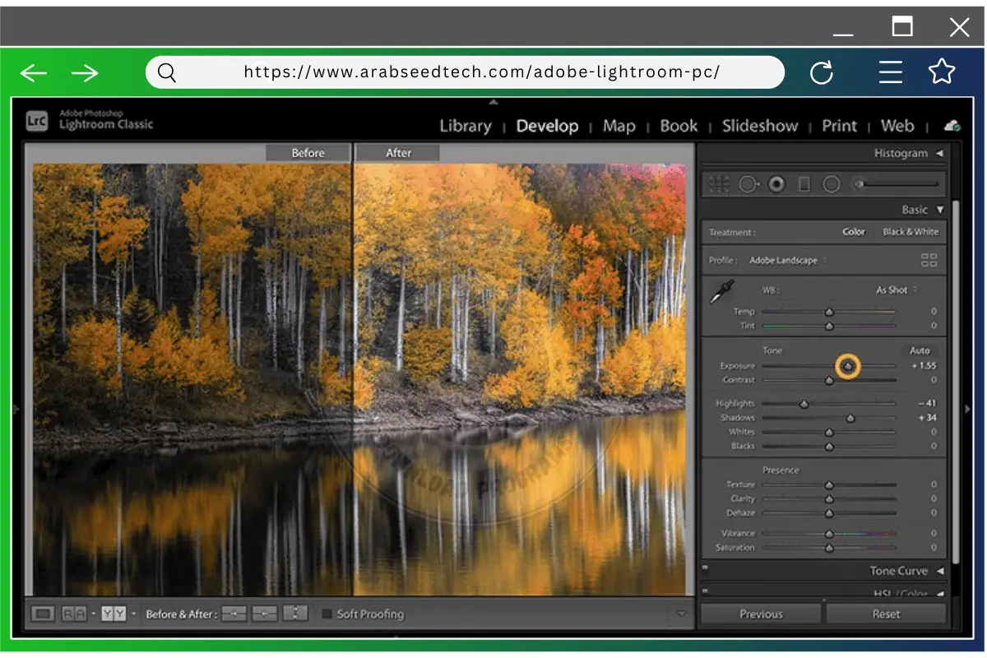Click the Reset button
Image resolution: width=987 pixels, height=658 pixels.
[x=887, y=613]
